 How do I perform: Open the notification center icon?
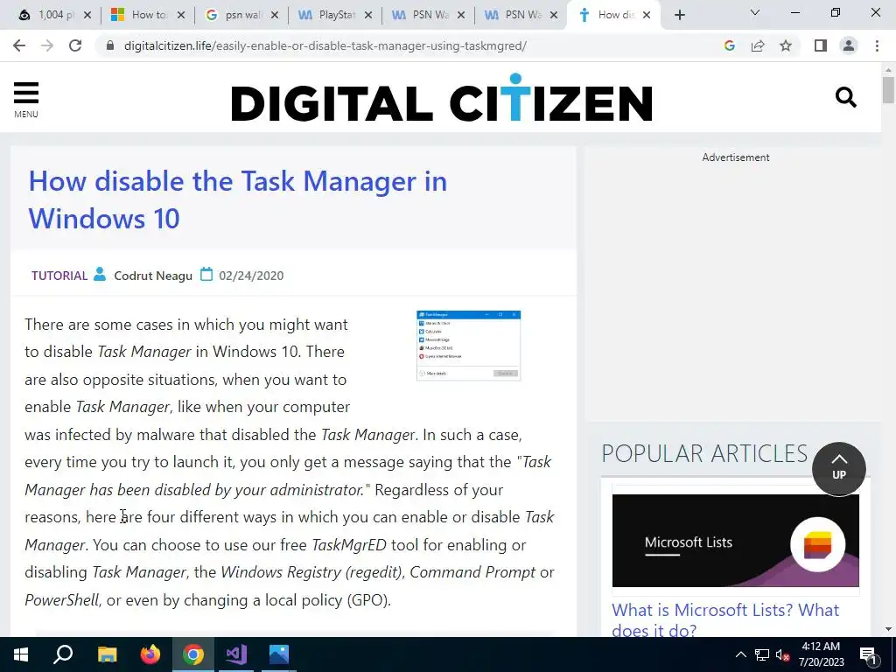869,654
